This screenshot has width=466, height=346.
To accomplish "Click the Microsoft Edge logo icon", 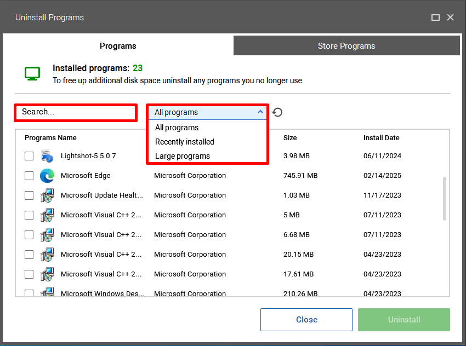I will (47, 175).
